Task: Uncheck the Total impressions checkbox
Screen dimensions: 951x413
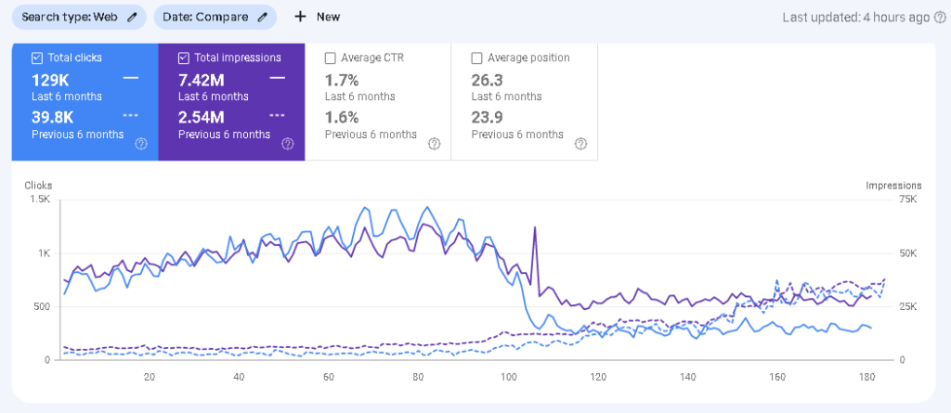Action: (x=184, y=58)
